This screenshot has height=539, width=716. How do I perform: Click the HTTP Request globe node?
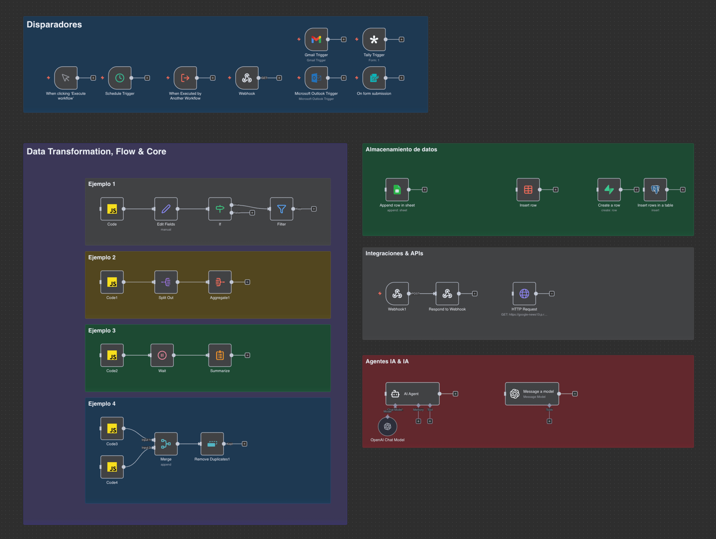point(524,294)
